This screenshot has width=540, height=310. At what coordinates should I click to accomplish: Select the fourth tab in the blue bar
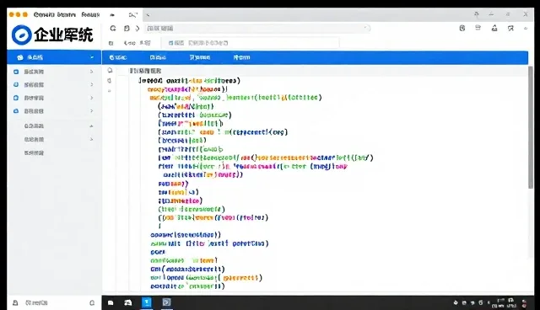pyautogui.click(x=242, y=57)
